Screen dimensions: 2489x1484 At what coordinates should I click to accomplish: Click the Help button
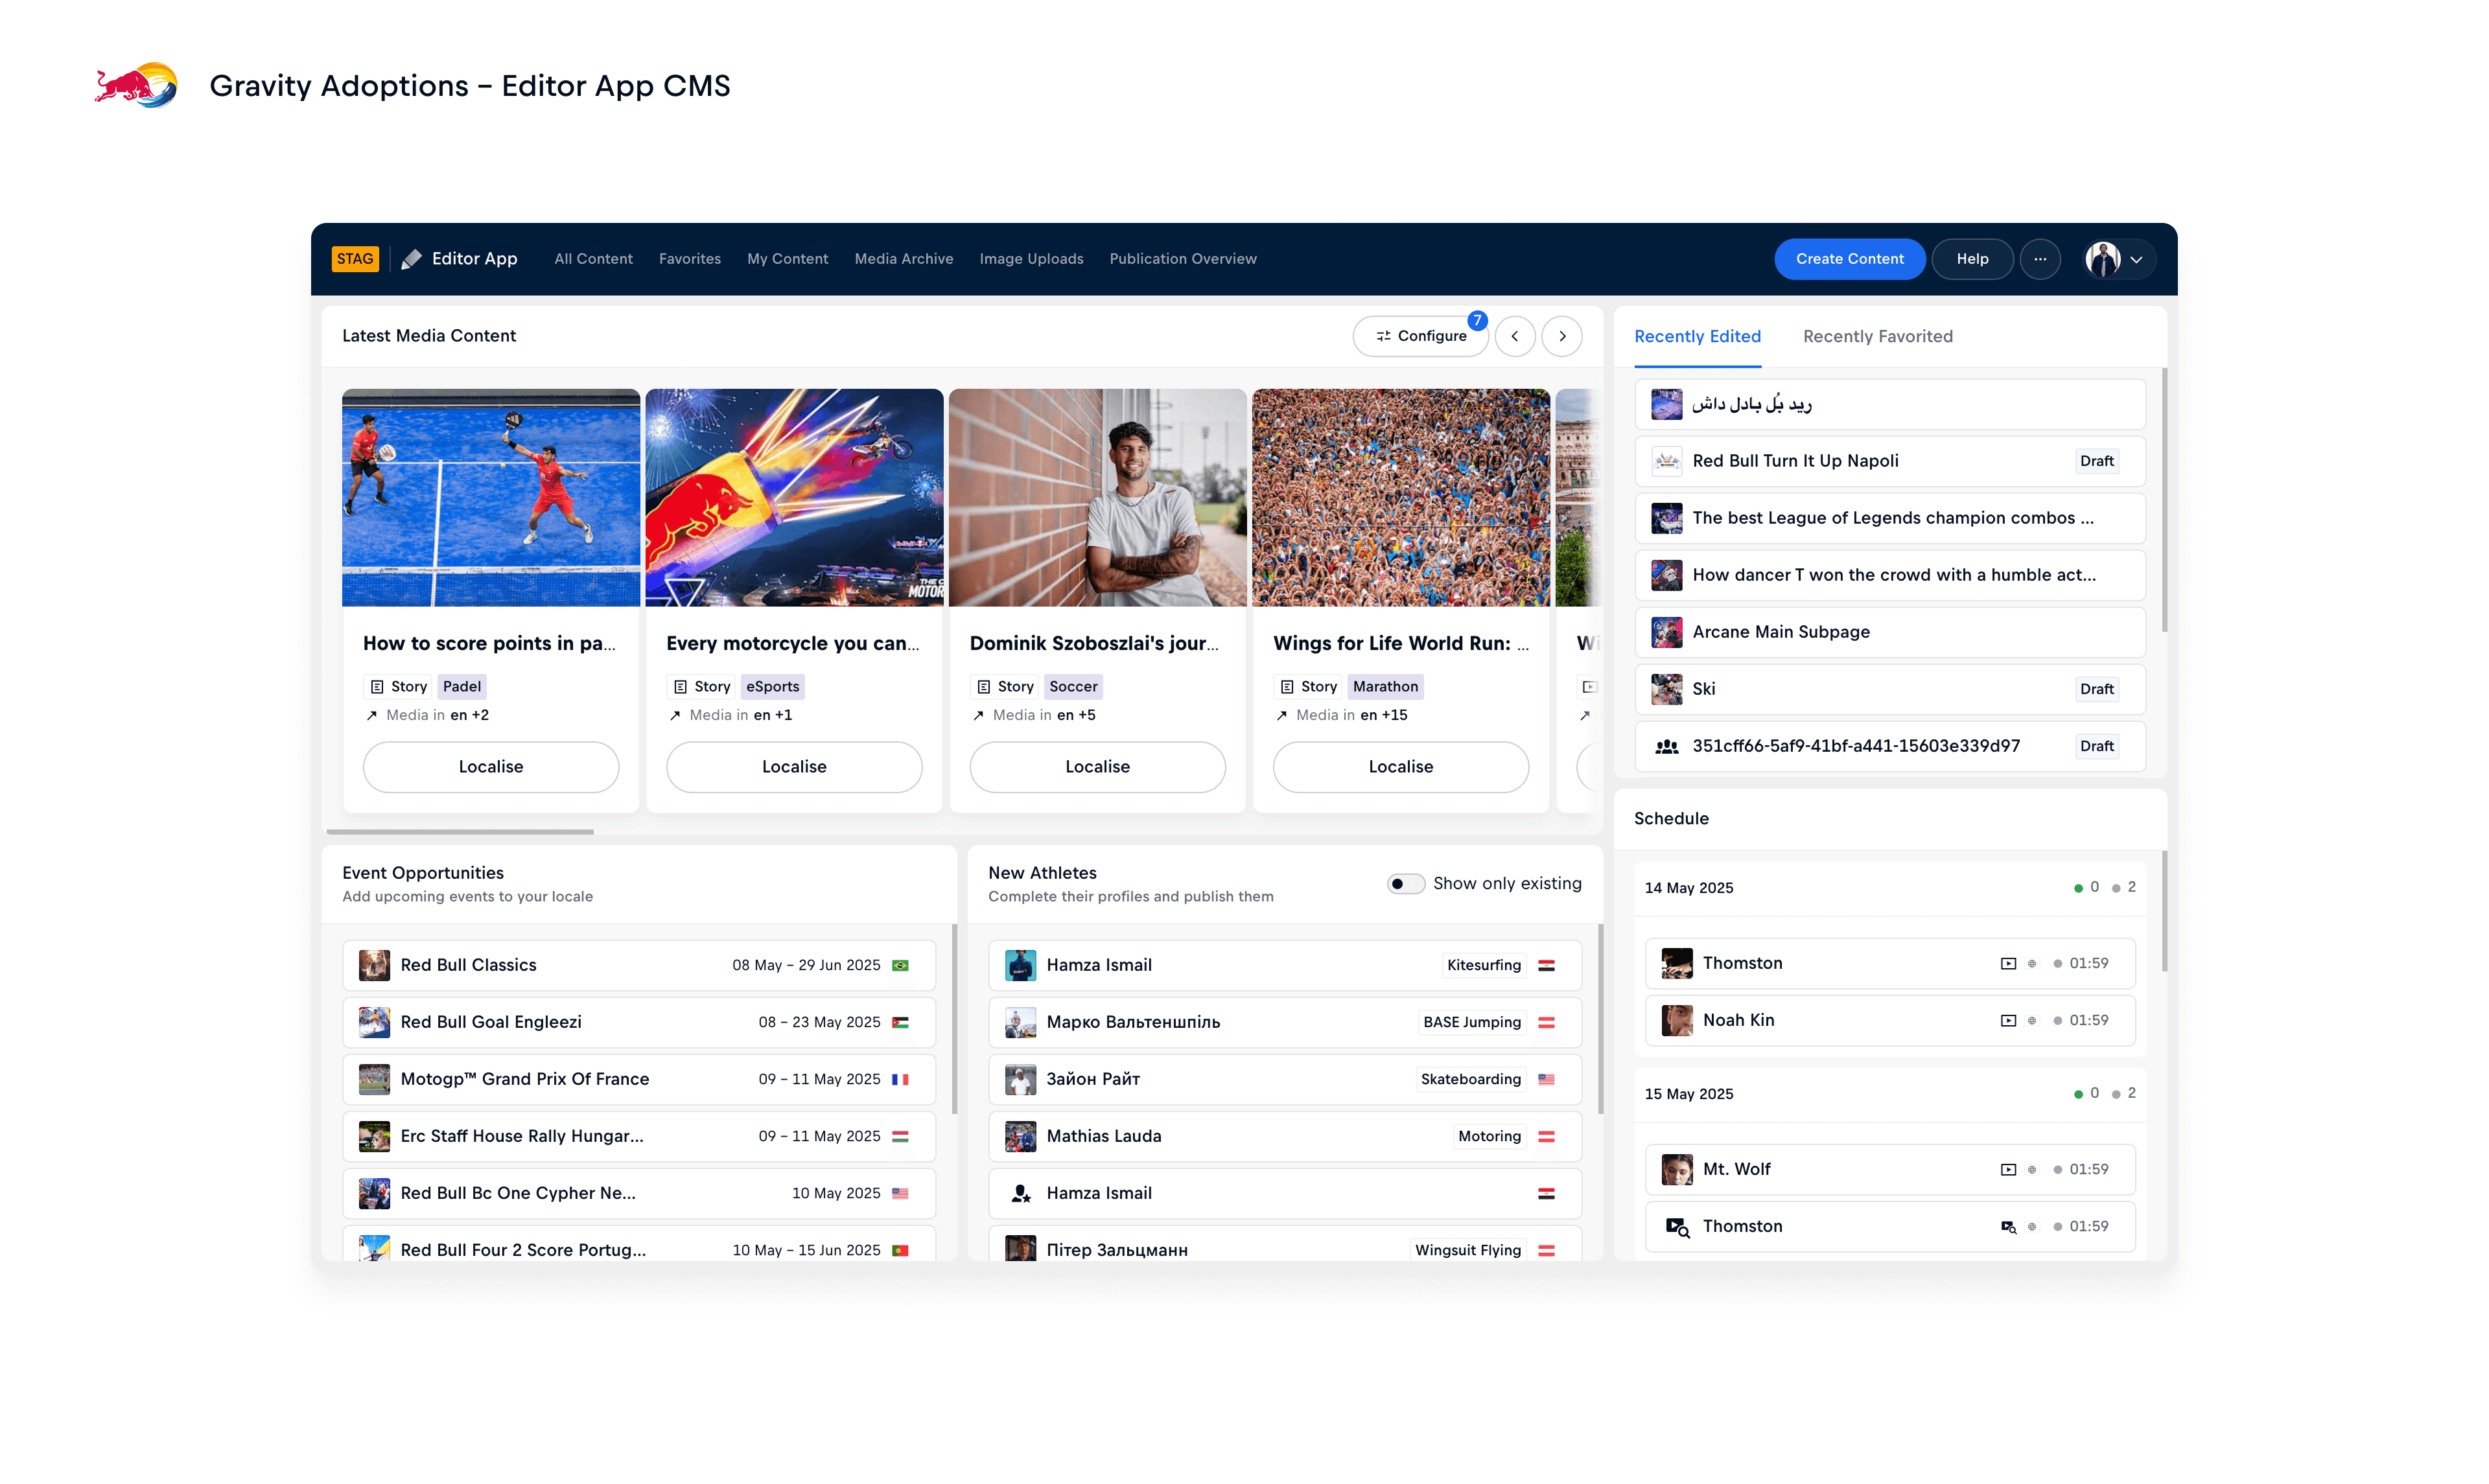tap(1972, 259)
